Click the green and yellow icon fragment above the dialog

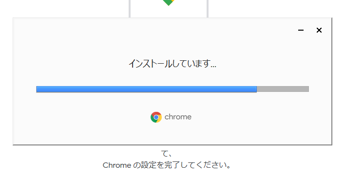(x=169, y=2)
